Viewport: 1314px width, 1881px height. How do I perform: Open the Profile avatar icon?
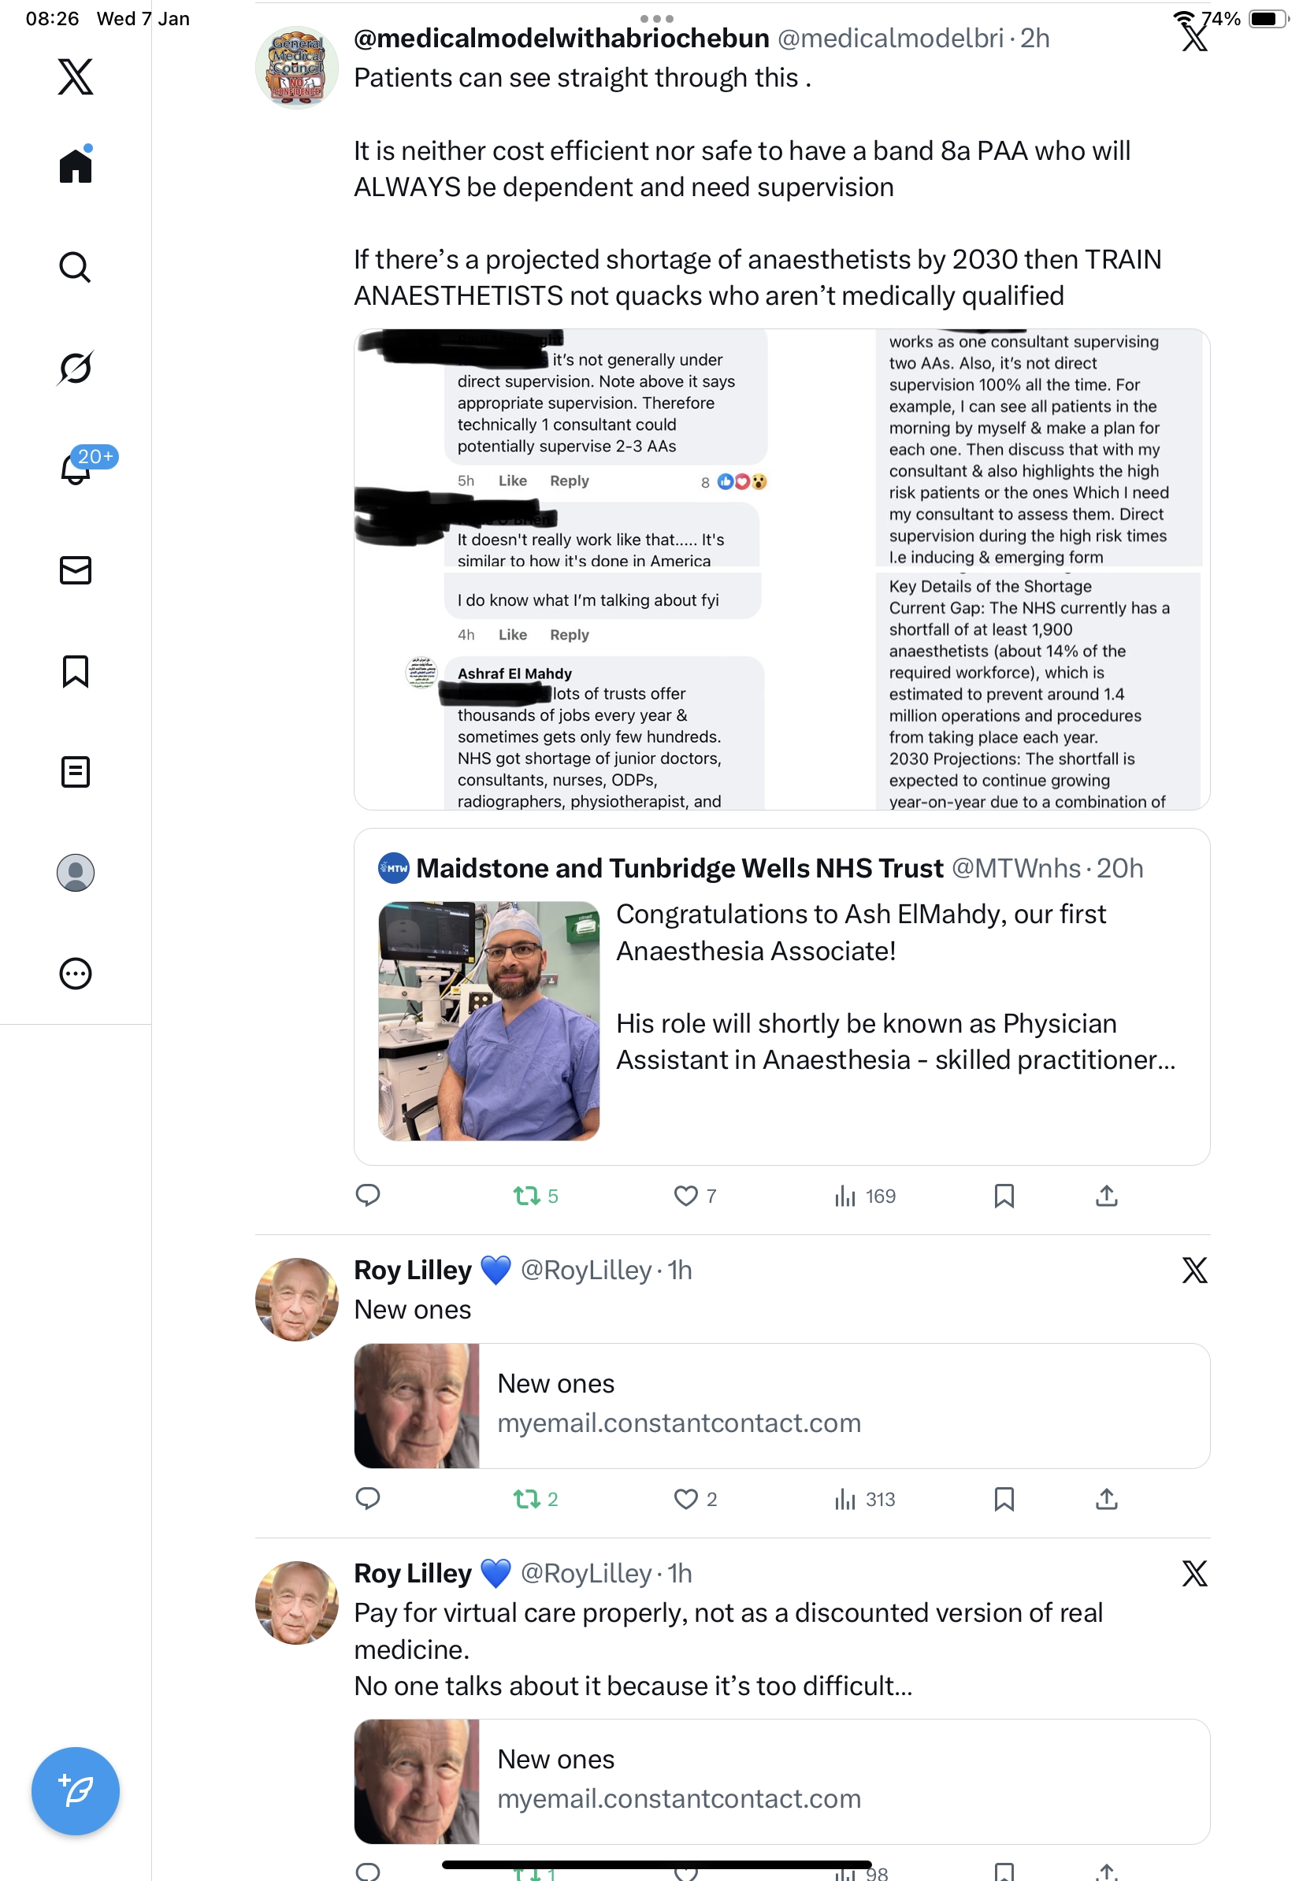[x=75, y=873]
